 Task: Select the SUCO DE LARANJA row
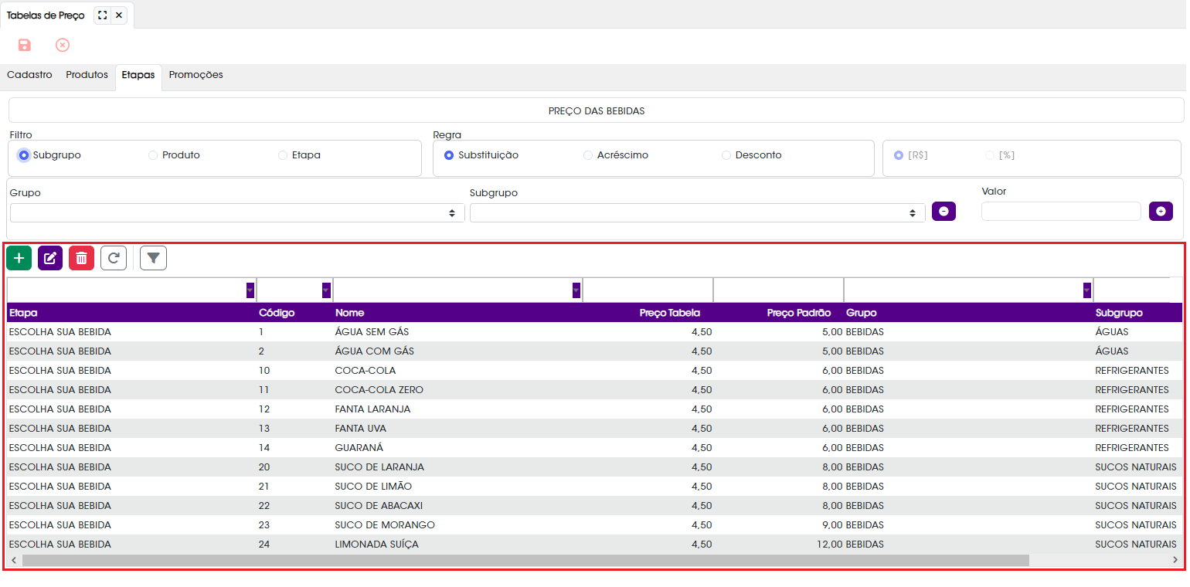pos(594,467)
